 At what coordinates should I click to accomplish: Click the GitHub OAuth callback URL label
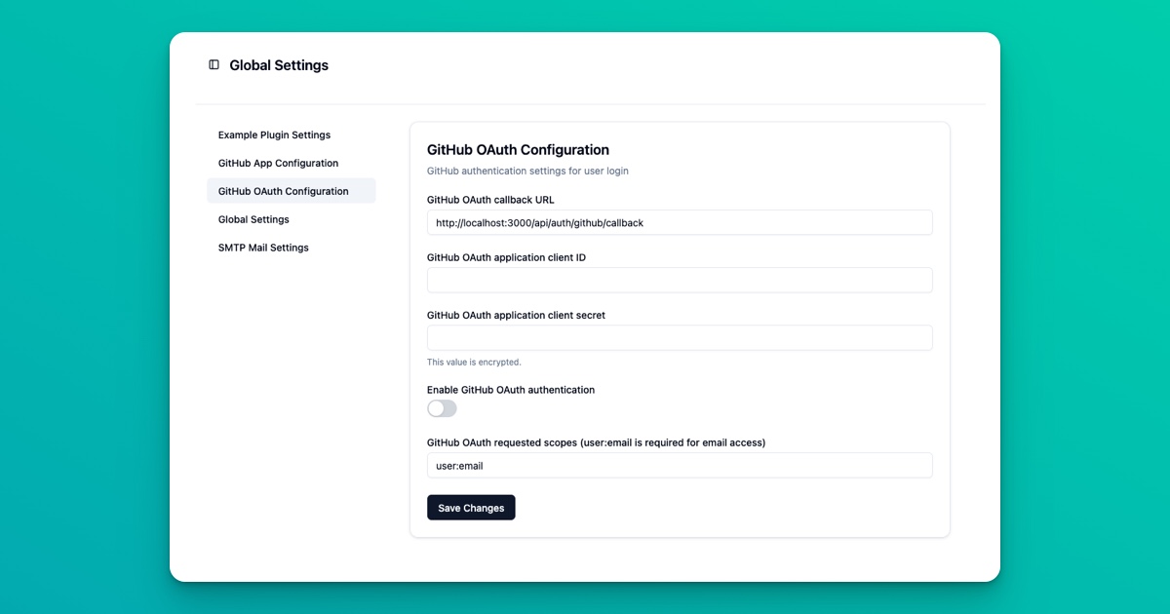pyautogui.click(x=489, y=199)
